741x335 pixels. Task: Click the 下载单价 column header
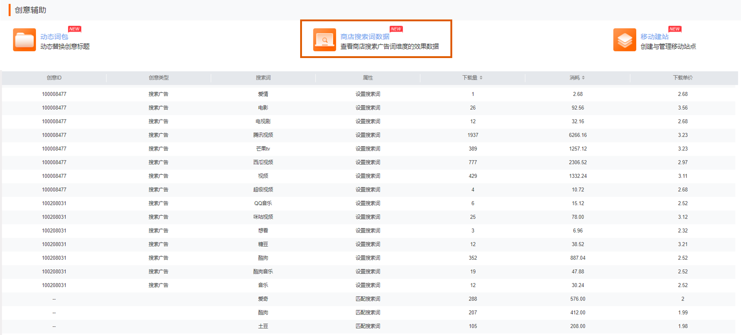click(683, 78)
